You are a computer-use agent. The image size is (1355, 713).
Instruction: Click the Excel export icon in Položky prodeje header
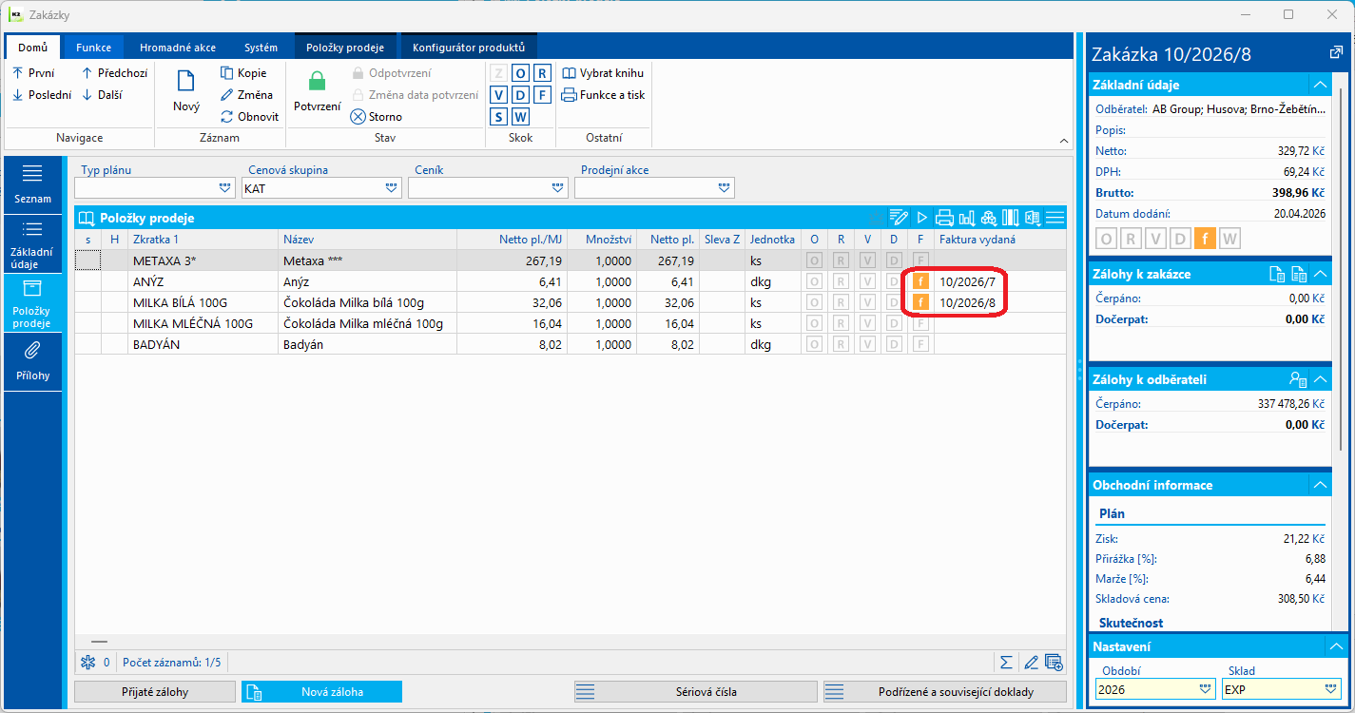(x=1033, y=218)
